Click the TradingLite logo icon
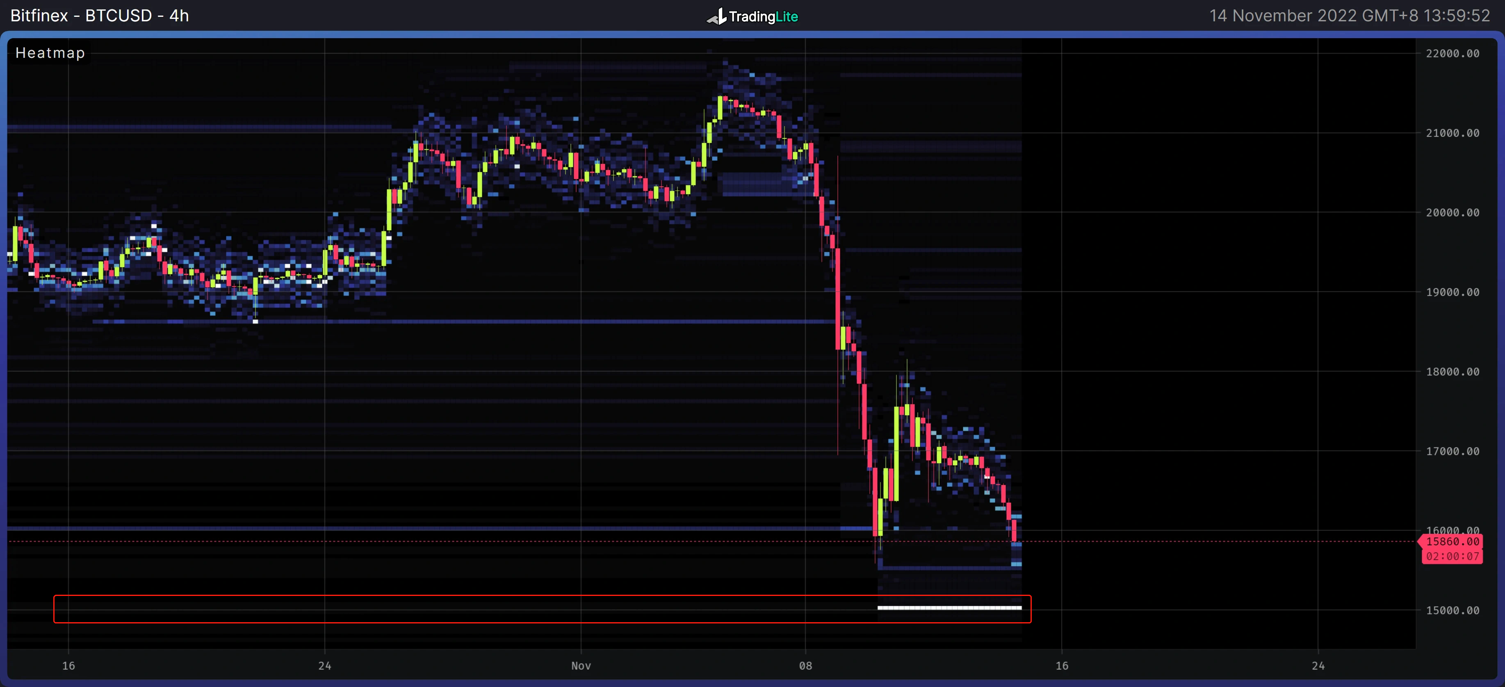1505x687 pixels. point(718,16)
